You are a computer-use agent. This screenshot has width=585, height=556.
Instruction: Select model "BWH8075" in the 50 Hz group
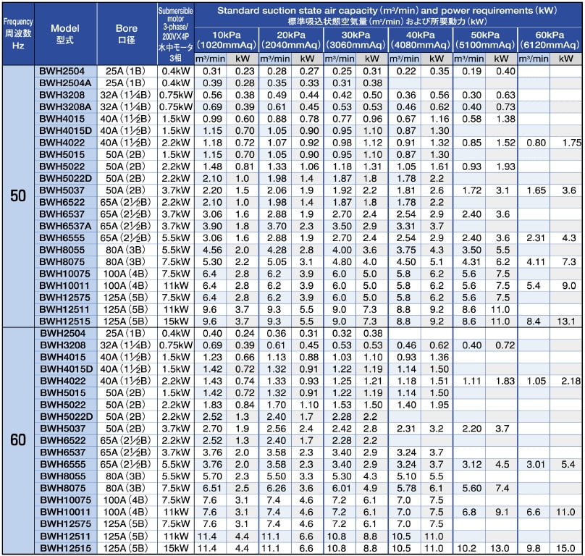[x=62, y=261]
